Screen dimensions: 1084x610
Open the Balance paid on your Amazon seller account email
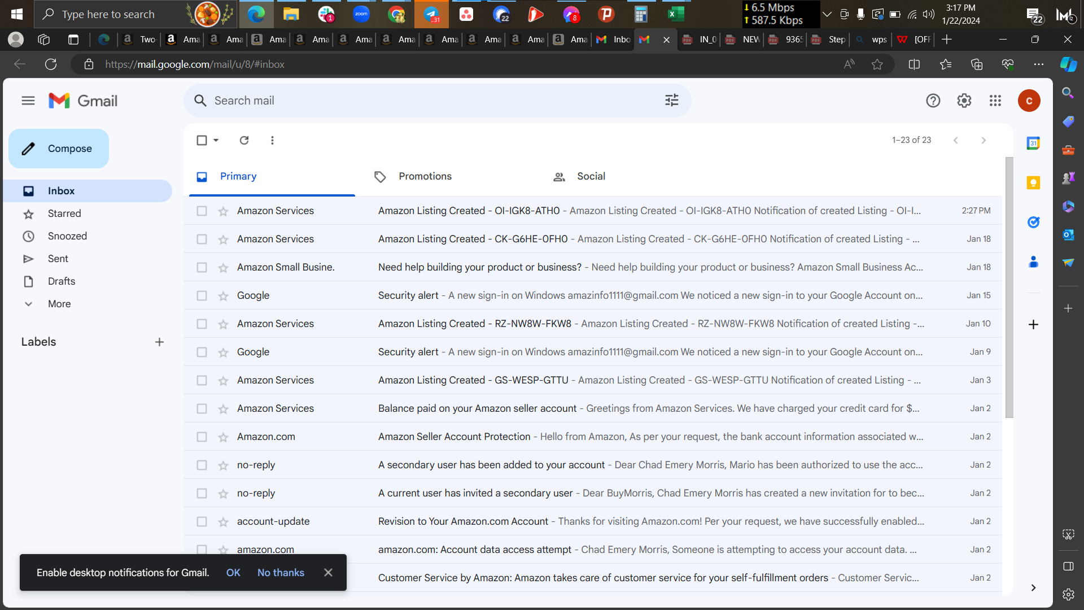(x=593, y=408)
